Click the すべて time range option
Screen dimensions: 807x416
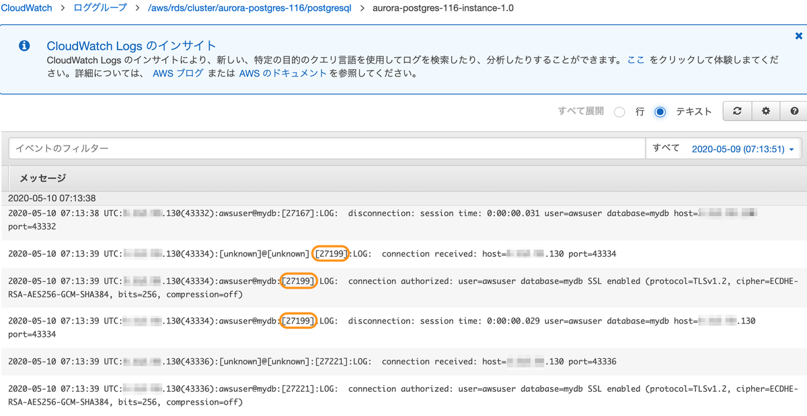[x=666, y=148]
